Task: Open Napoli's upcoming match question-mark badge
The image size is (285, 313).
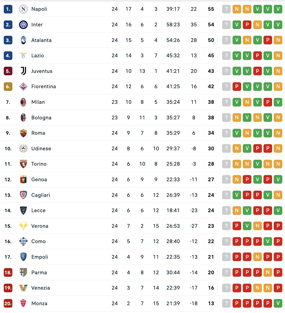Action: pos(226,9)
